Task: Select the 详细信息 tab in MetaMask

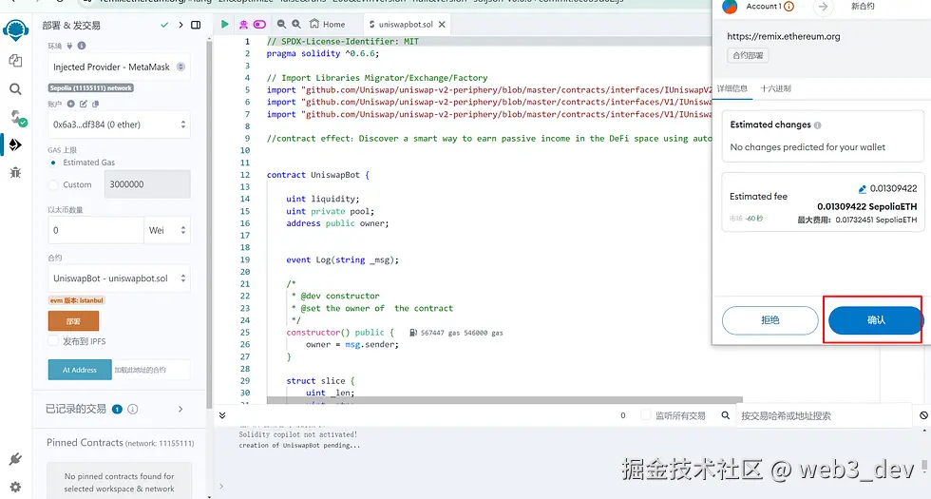Action: tap(732, 88)
